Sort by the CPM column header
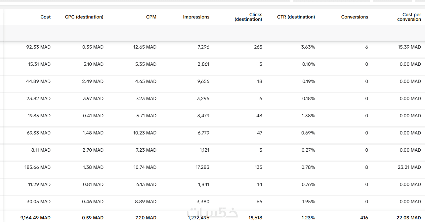This screenshot has height=222, width=425. tap(151, 17)
